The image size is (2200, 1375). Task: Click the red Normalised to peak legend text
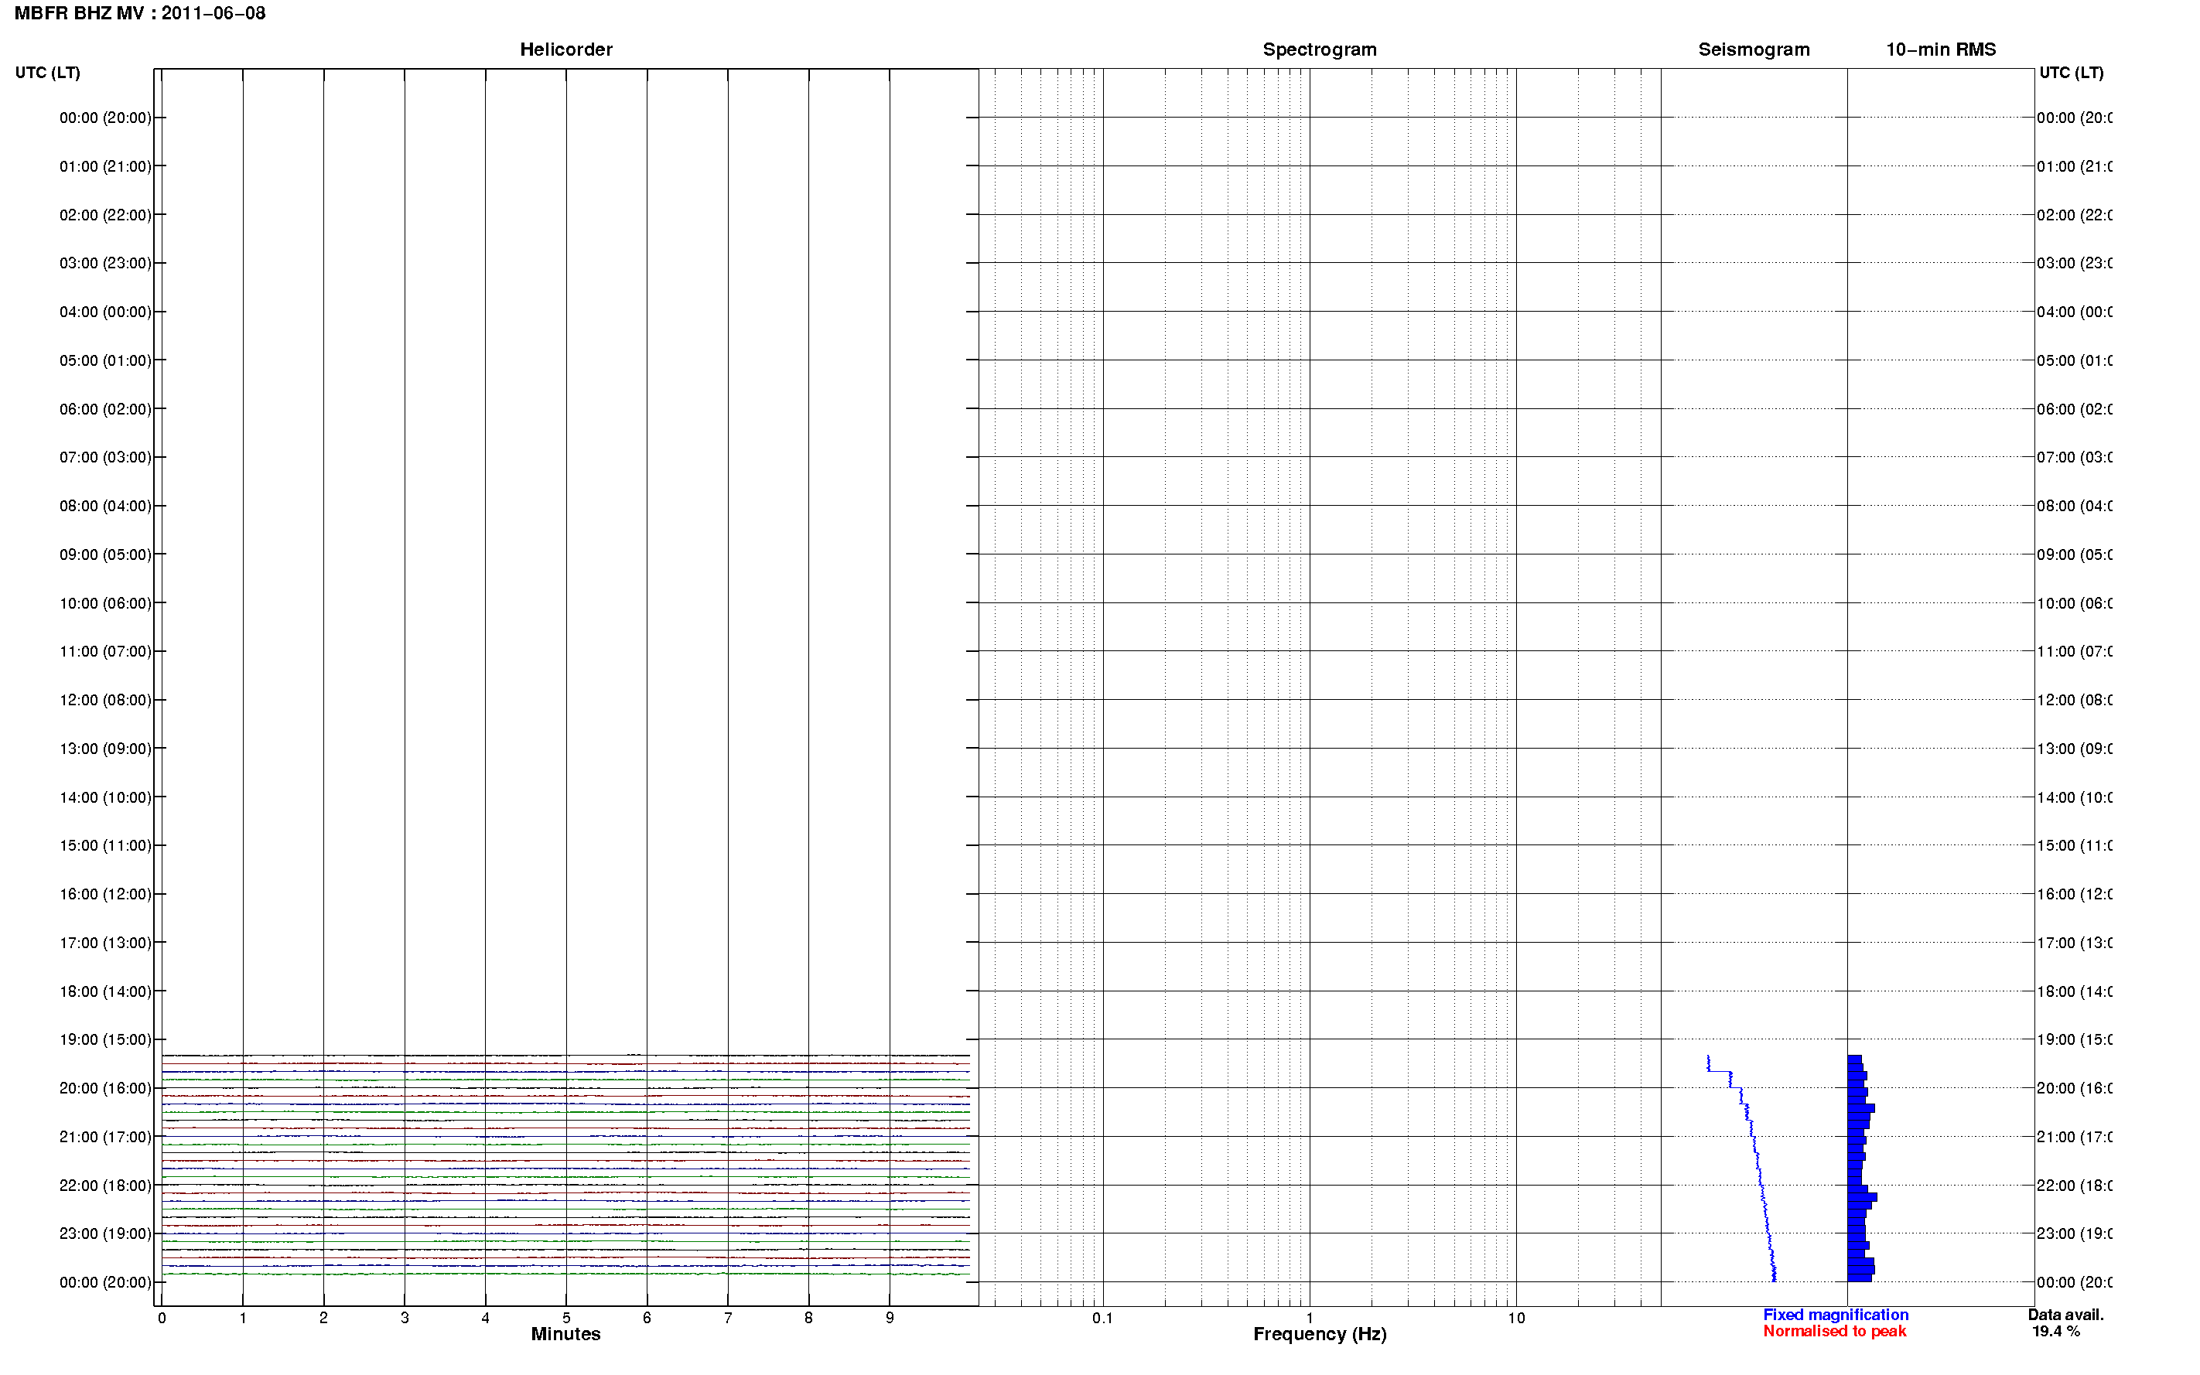point(1834,1332)
